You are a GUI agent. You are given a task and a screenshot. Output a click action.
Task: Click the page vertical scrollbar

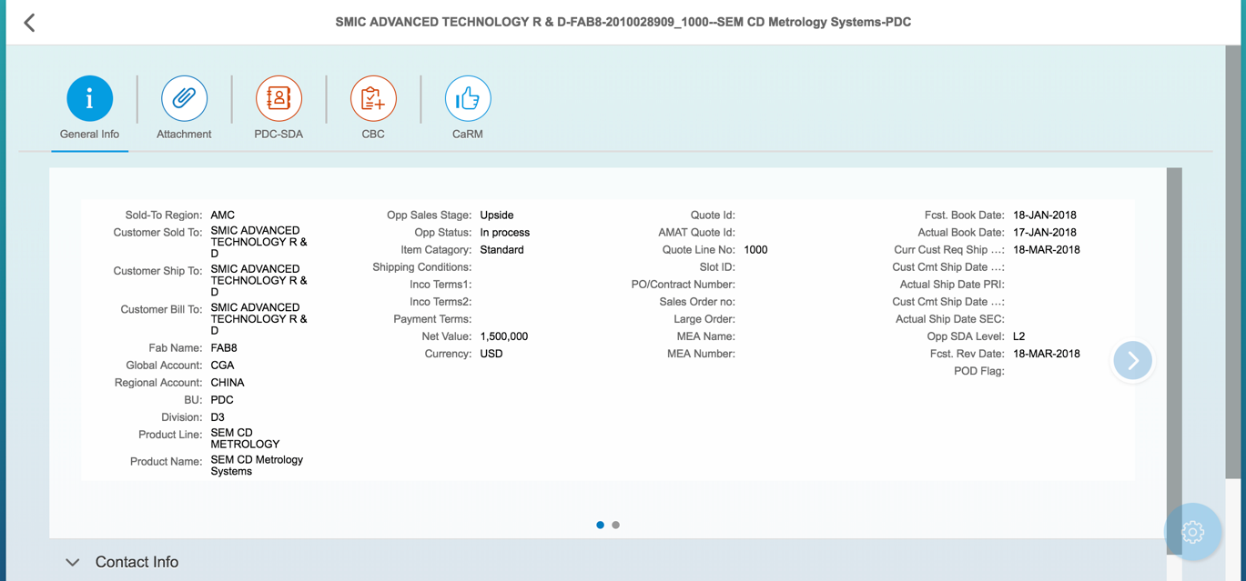[1233, 264]
